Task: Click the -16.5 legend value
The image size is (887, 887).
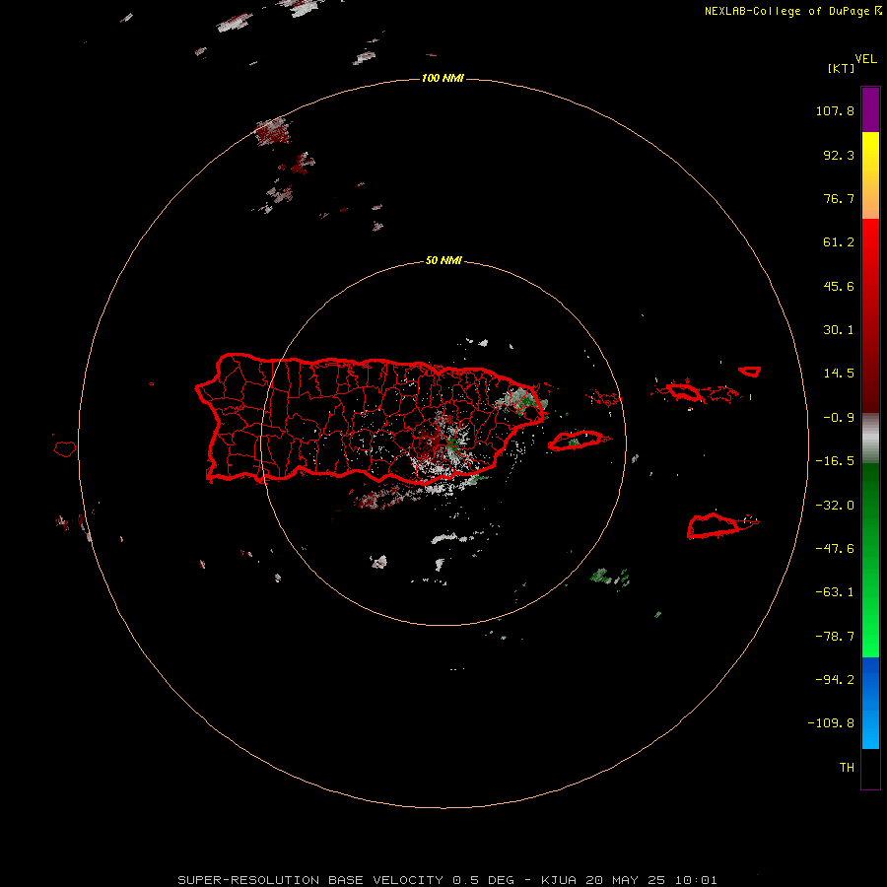Action: (835, 461)
